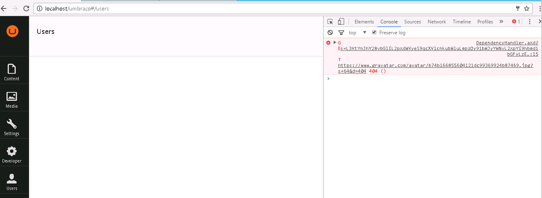This screenshot has height=198, width=542.
Task: Open the Content section
Action: 12,72
